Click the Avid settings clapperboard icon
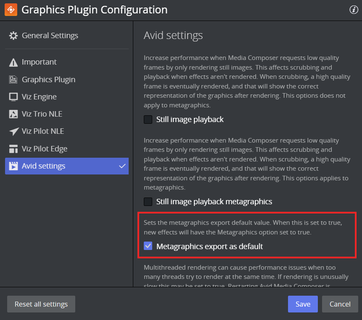The width and height of the screenshot is (362, 320). [13, 166]
